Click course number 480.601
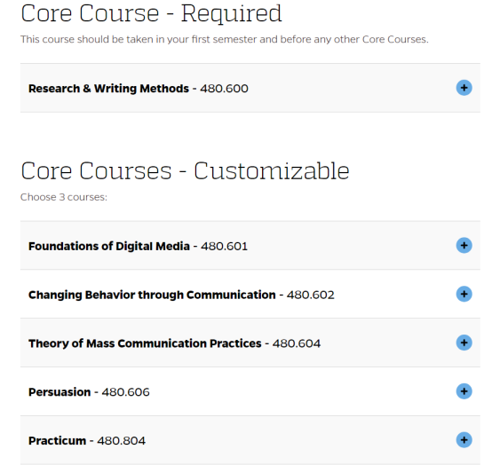The height and width of the screenshot is (465, 492). coord(224,246)
